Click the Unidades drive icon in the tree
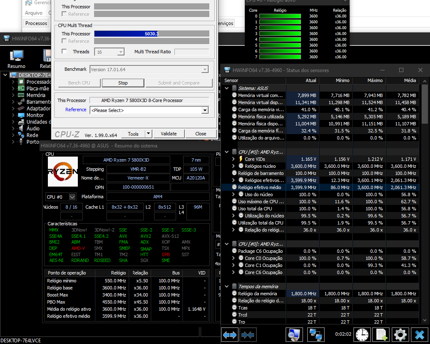430x344 pixels. point(21,122)
